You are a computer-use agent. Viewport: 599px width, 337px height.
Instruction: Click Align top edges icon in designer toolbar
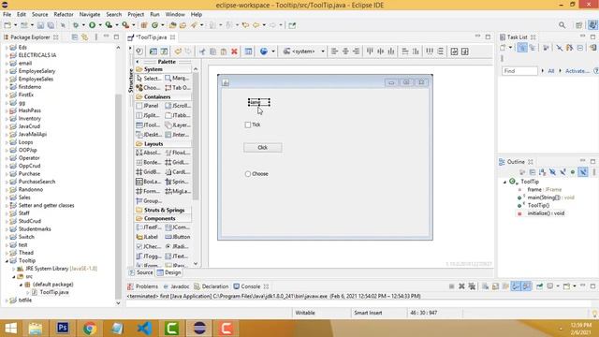click(370, 51)
